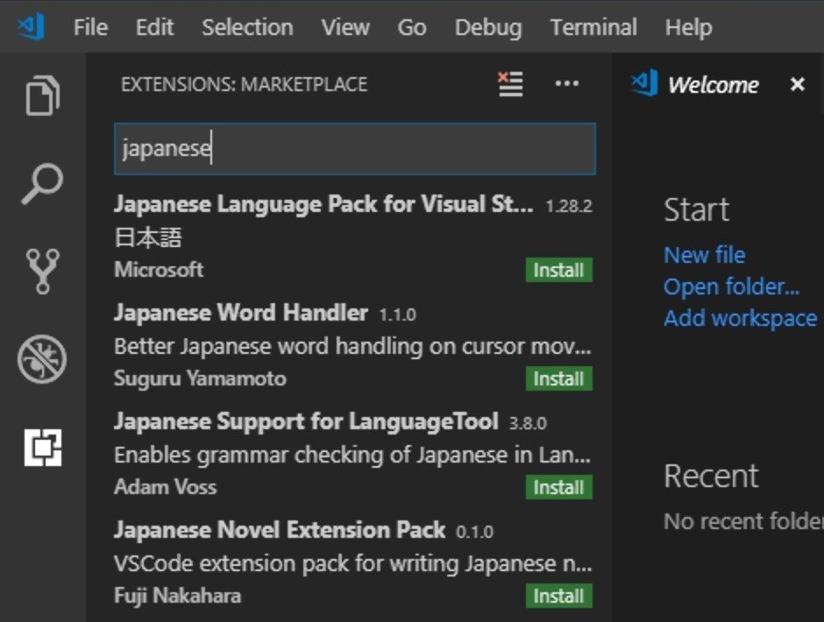Select the Extensions view icon
The image size is (824, 622).
[43, 448]
